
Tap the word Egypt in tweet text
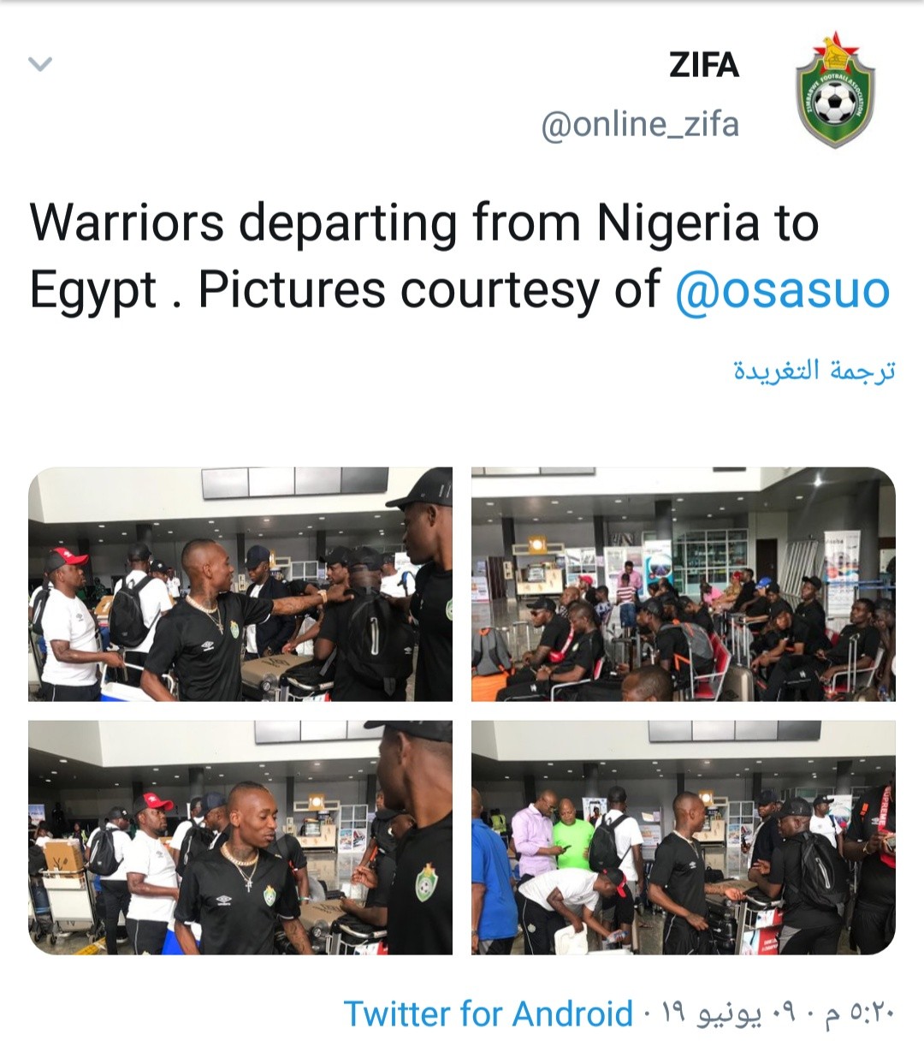(x=94, y=291)
